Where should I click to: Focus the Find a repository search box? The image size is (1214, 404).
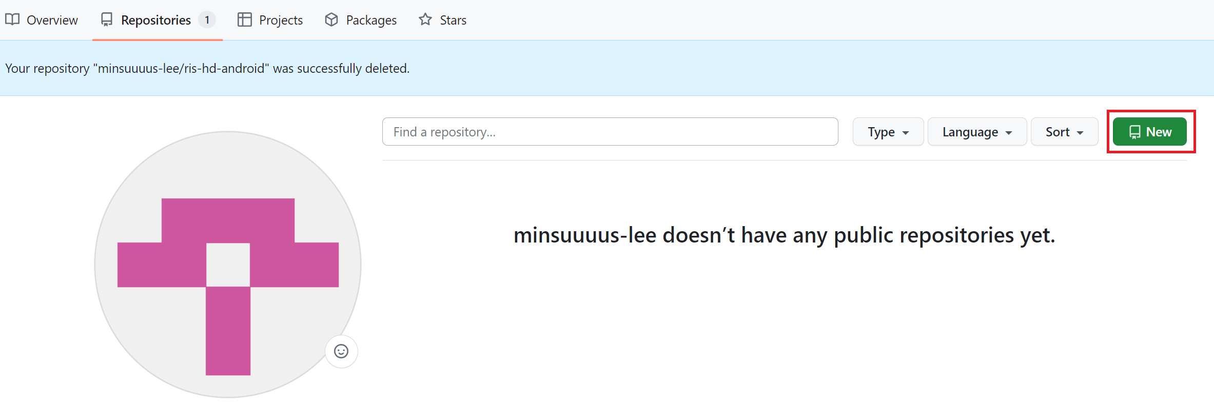610,132
